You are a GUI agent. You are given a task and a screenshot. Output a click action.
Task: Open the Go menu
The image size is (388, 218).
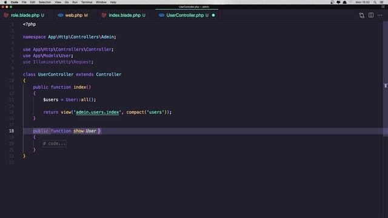tap(67, 2)
